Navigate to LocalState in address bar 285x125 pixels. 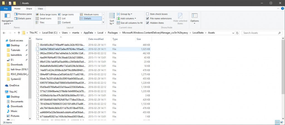[x=198, y=33]
